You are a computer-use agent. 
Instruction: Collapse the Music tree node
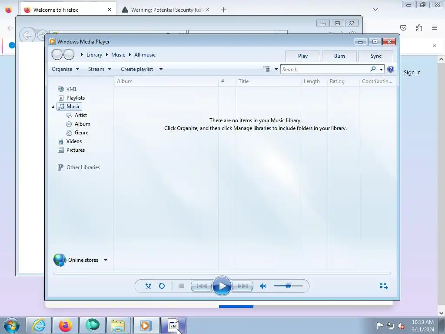pyautogui.click(x=53, y=107)
